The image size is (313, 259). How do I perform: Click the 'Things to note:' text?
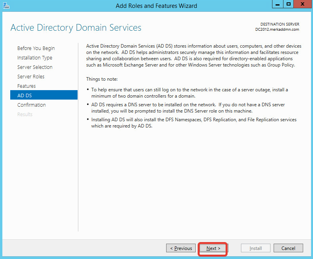pyautogui.click(x=102, y=79)
